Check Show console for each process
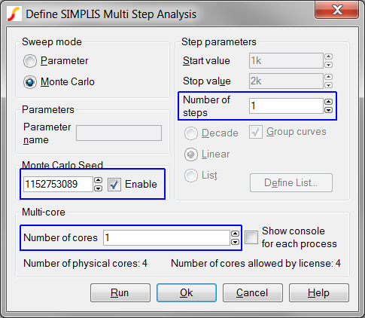The width and height of the screenshot is (365, 318). point(251,237)
